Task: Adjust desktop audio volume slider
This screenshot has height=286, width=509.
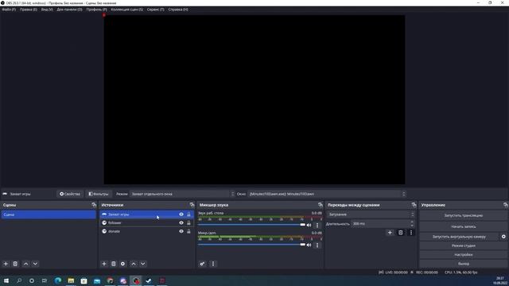Action: (x=251, y=225)
